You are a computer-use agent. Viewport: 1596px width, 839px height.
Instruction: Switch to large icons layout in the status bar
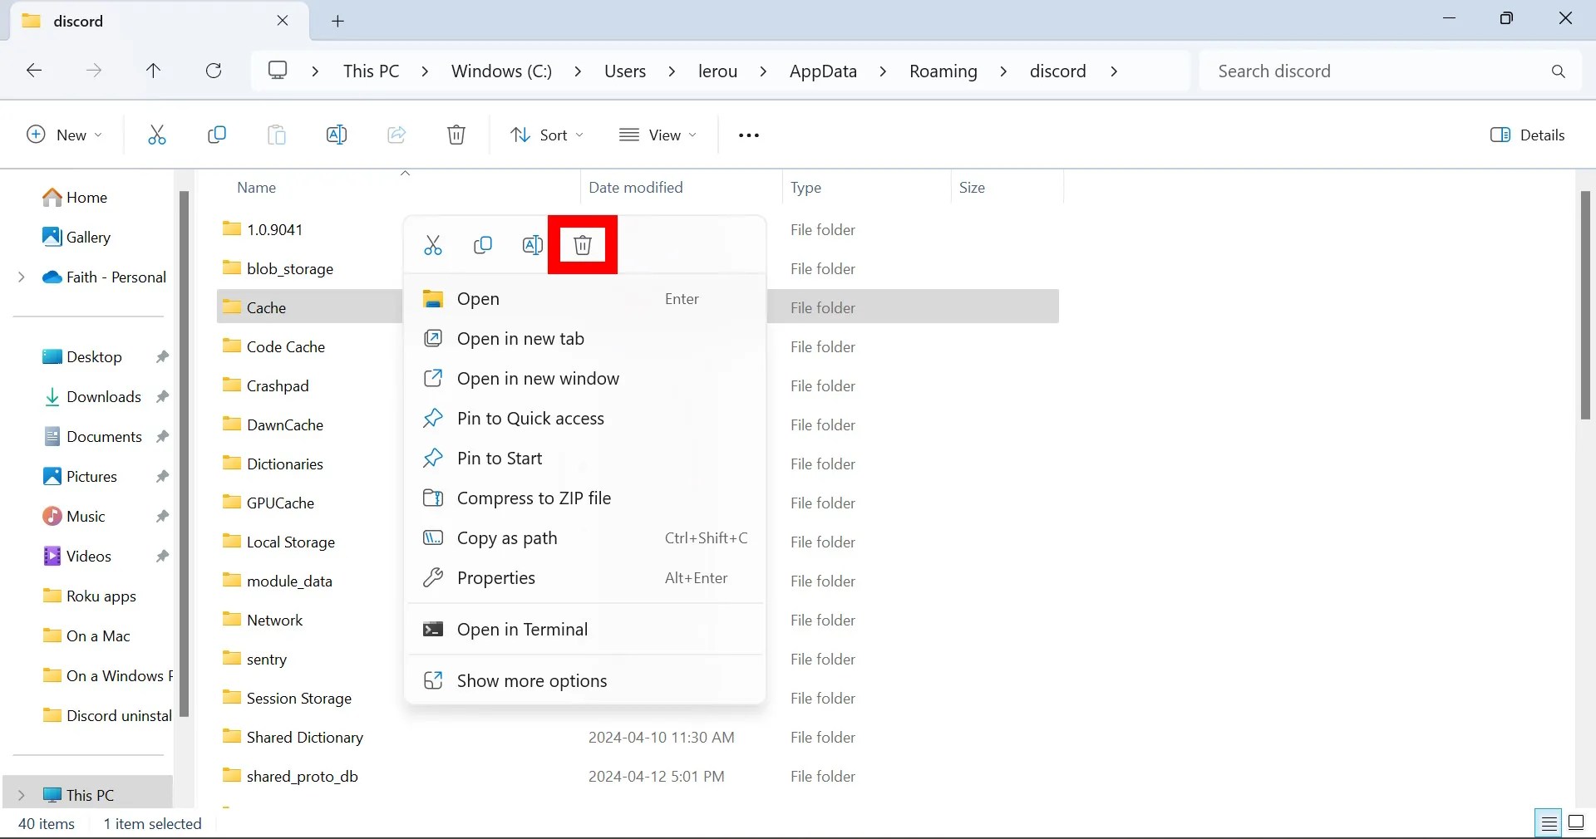[x=1577, y=823]
